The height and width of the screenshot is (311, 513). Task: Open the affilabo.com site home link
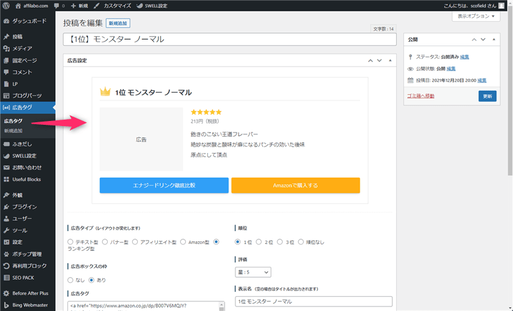pos(31,6)
